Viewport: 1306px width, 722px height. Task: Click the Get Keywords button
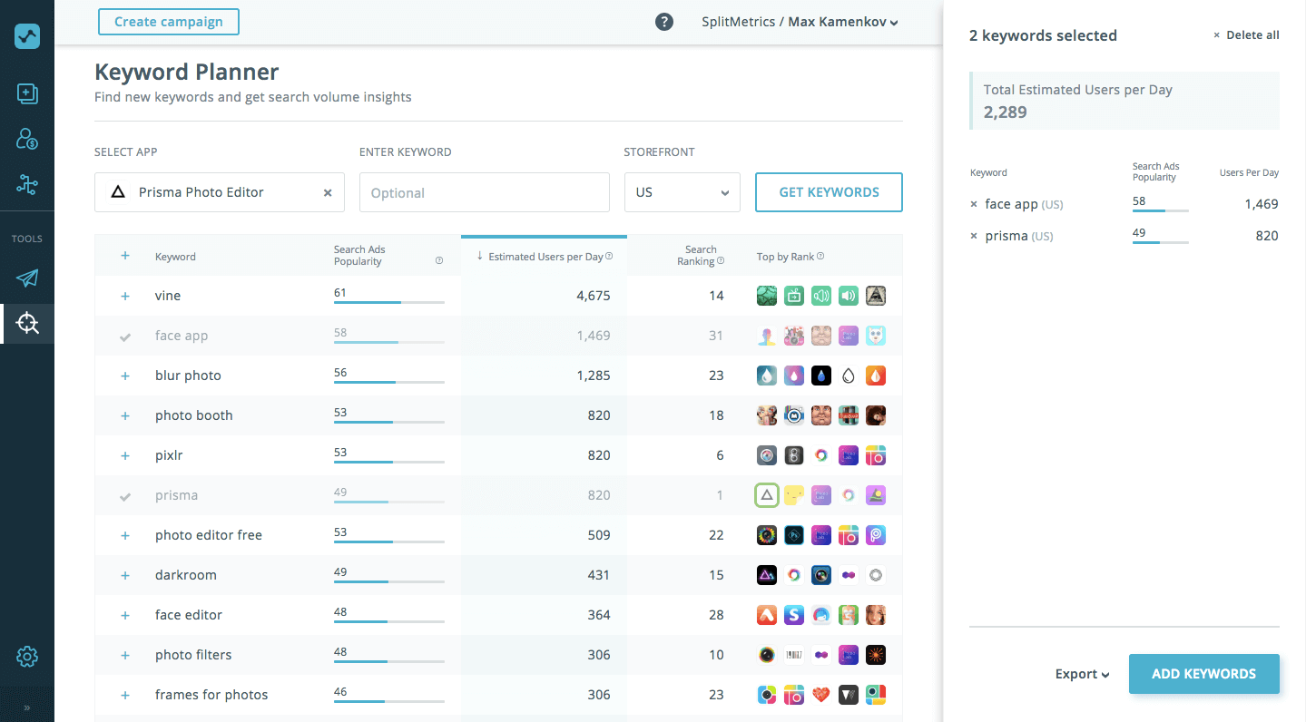pos(829,192)
